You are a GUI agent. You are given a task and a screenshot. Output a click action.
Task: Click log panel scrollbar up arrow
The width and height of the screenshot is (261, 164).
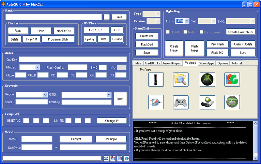255,123
